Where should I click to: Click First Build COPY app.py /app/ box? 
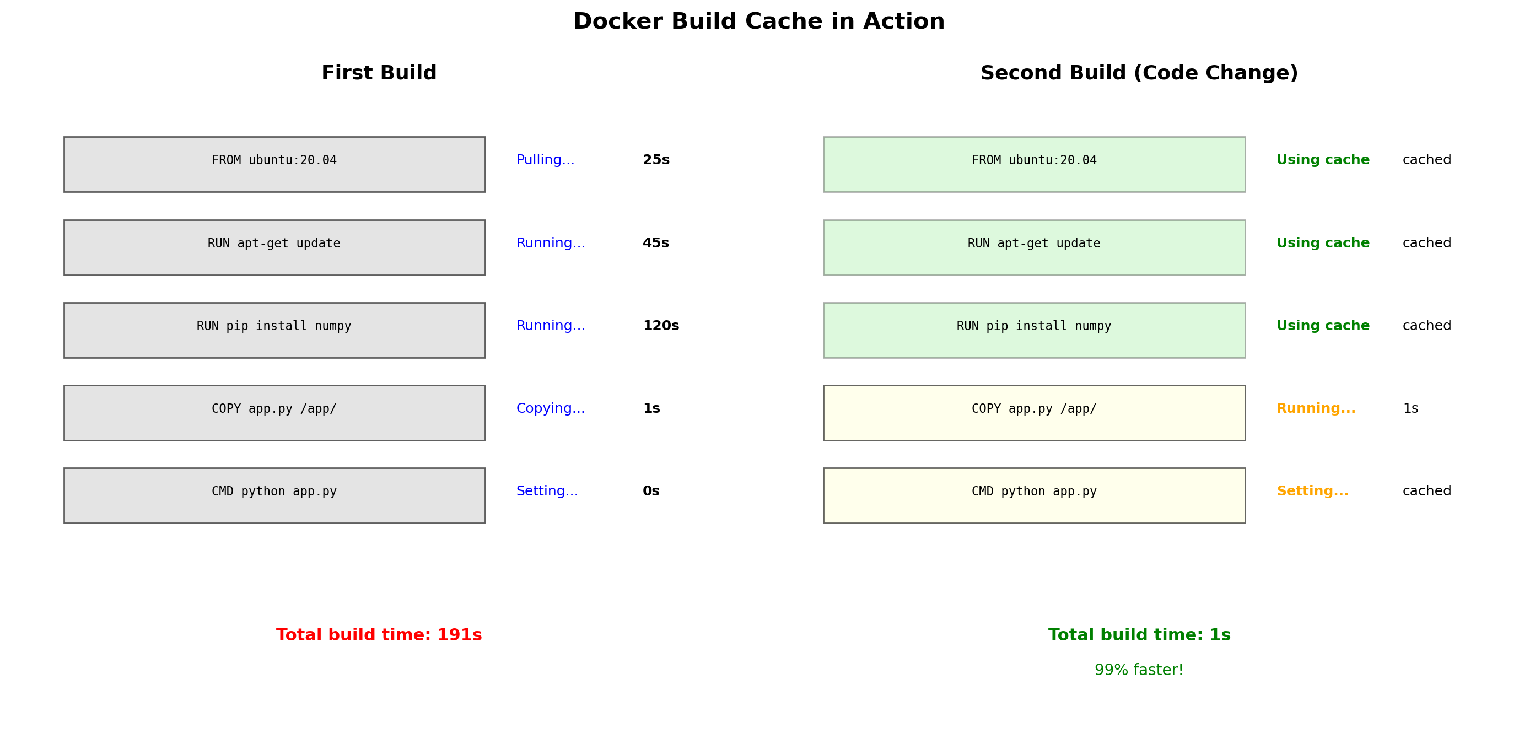tap(274, 413)
